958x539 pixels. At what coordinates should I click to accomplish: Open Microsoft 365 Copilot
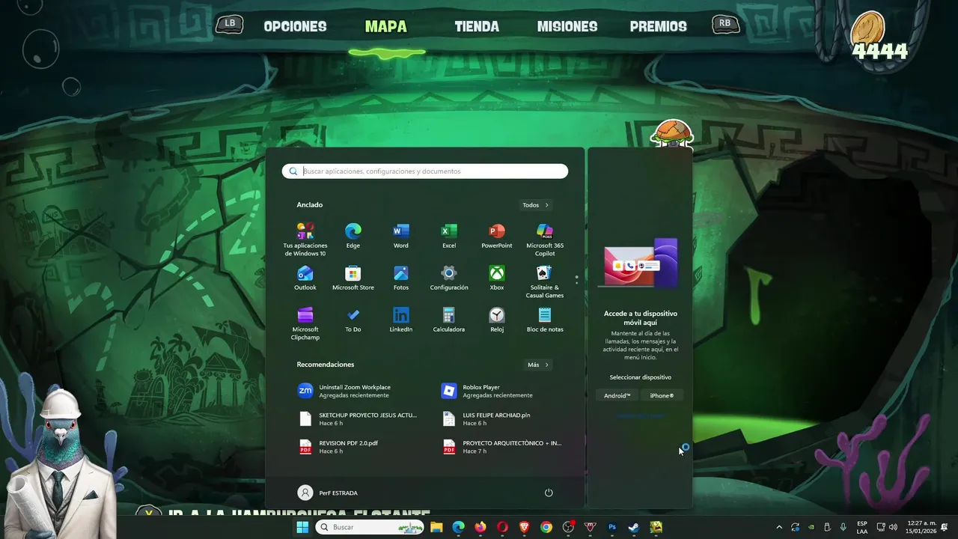545,240
